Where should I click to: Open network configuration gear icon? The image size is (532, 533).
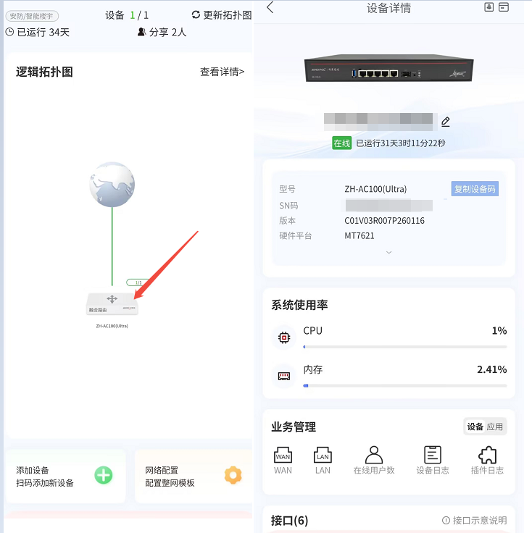(x=233, y=475)
